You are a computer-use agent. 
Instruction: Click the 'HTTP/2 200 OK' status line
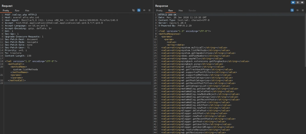[x=167, y=15]
